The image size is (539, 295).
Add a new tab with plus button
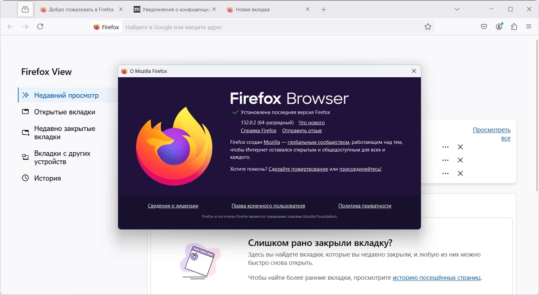pyautogui.click(x=323, y=9)
